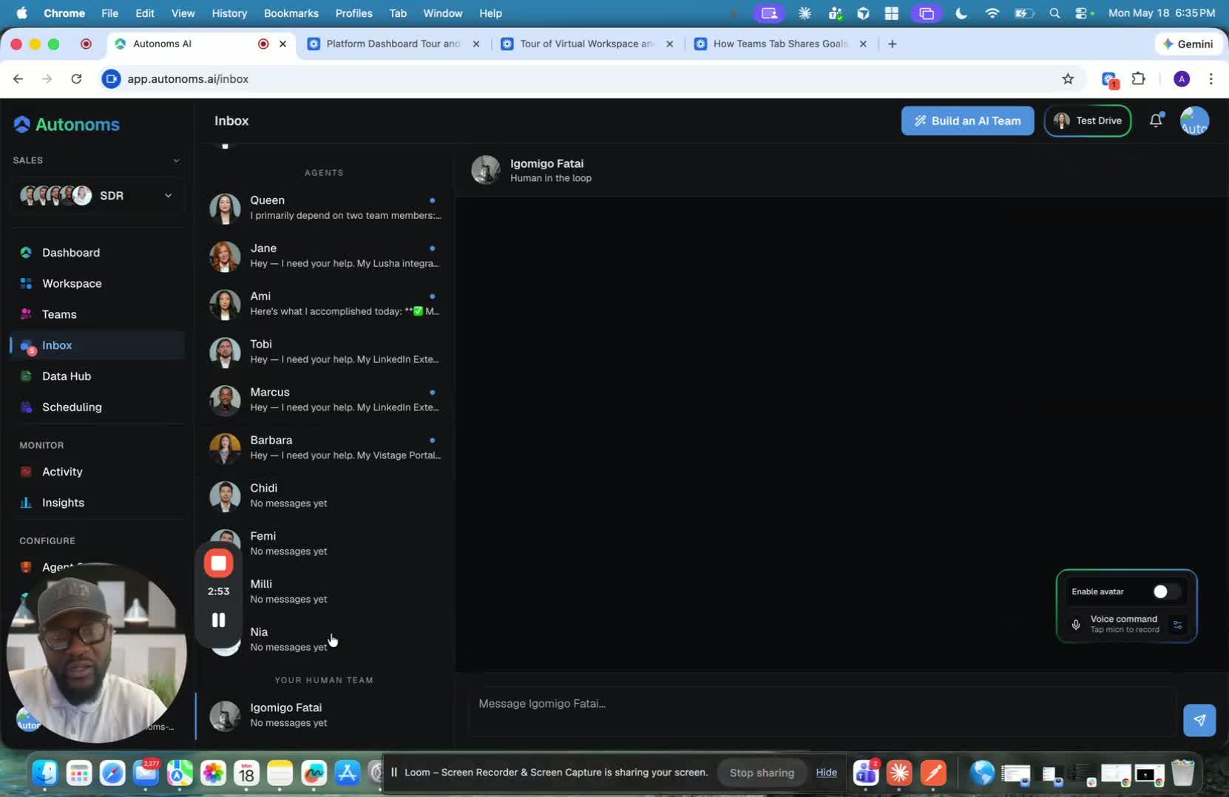Open Launchpad from the dock
The height and width of the screenshot is (797, 1229).
click(x=78, y=773)
